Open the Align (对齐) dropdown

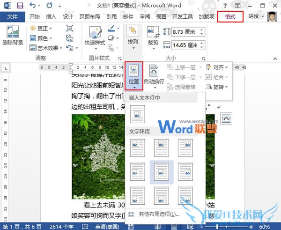216,67
